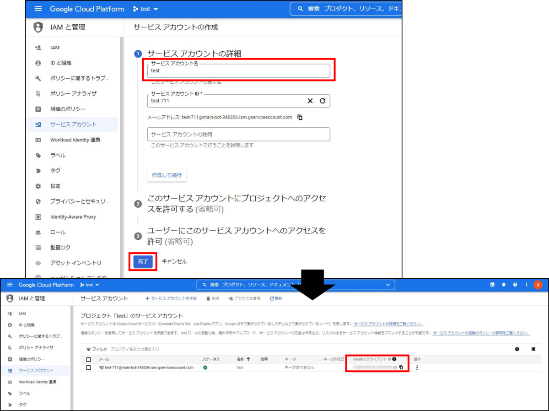Open the help icon in the top bar
This screenshot has height=411, width=549.
515,285
